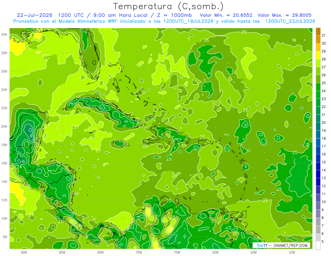Click the '16' label on the color scale

pos(324,154)
